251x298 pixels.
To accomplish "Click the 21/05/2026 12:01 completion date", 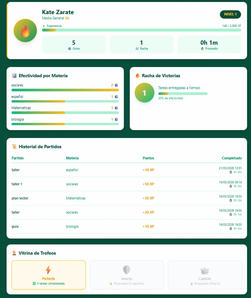I will pyautogui.click(x=230, y=168).
